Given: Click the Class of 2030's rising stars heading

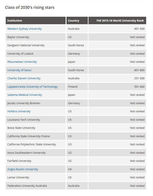Looking at the screenshot, I should (30, 8).
